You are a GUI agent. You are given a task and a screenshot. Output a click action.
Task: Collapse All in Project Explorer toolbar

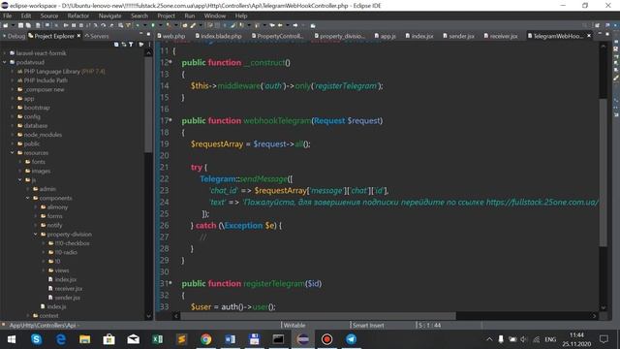116,45
